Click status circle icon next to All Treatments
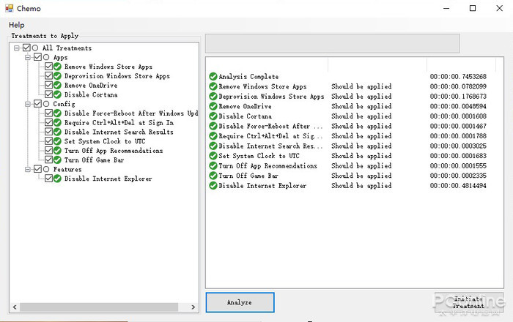Image resolution: width=513 pixels, height=322 pixels. (37, 48)
